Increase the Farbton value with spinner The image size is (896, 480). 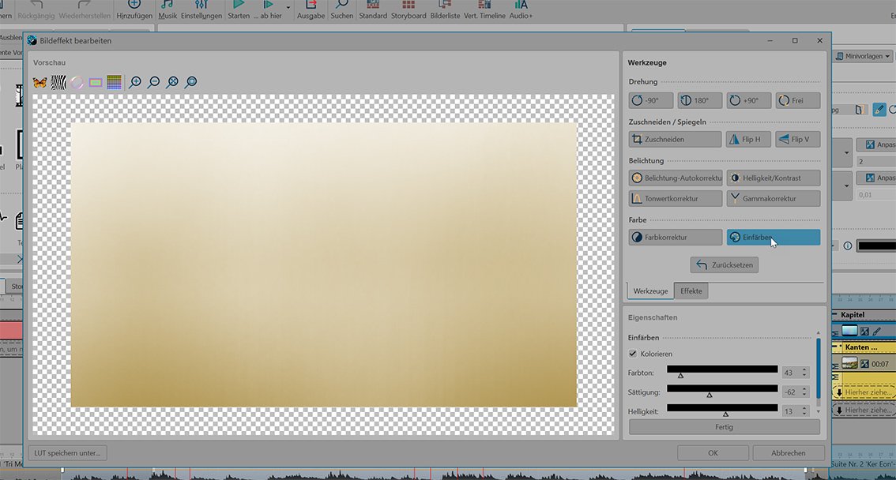click(x=804, y=369)
